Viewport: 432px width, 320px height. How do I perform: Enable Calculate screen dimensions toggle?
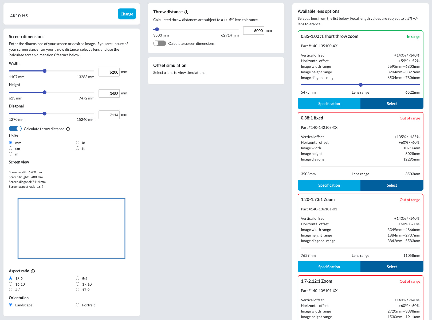(x=160, y=43)
